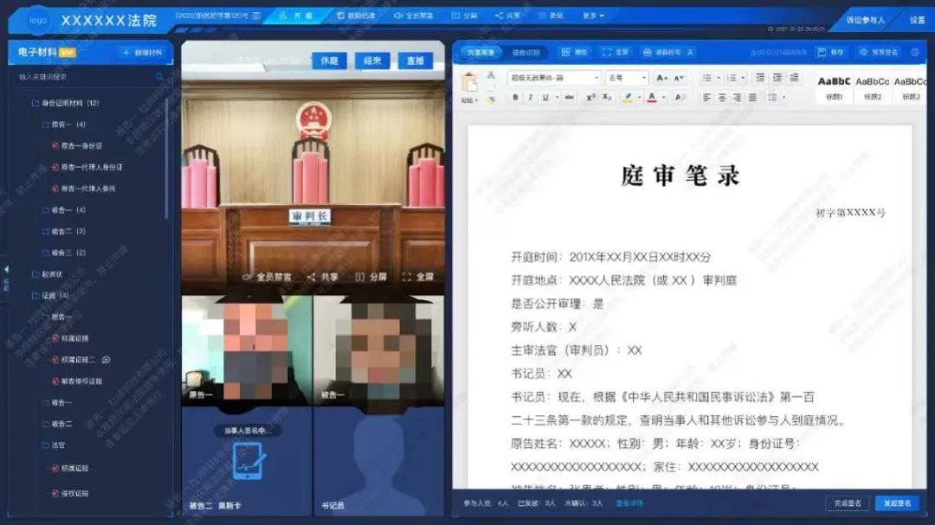Click the text highlight color icon
Viewport: 935px width, 525px height.
(628, 97)
